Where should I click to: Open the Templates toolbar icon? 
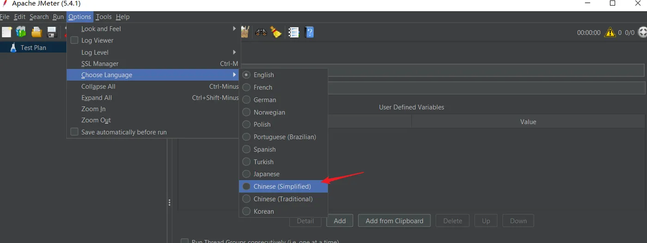click(x=21, y=32)
